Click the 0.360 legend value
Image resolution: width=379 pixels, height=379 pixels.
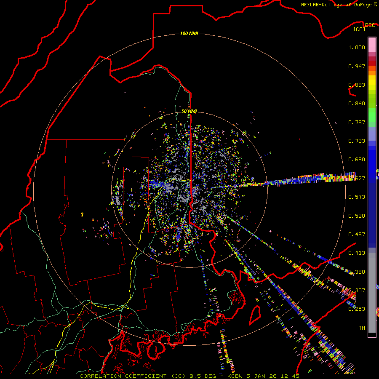point(357,272)
